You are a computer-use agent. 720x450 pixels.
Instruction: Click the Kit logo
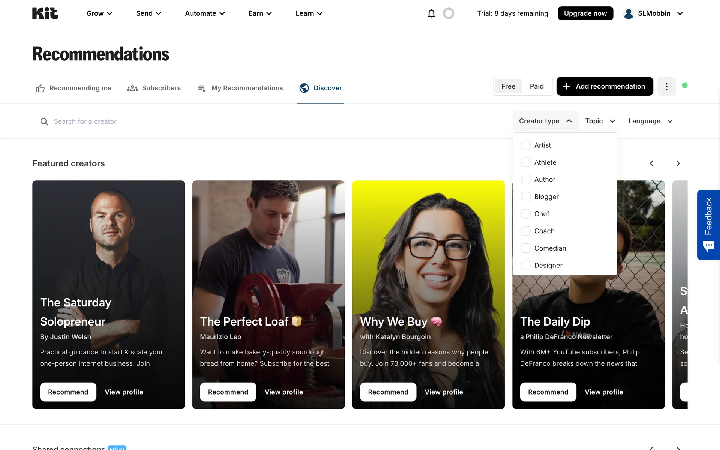[45, 13]
